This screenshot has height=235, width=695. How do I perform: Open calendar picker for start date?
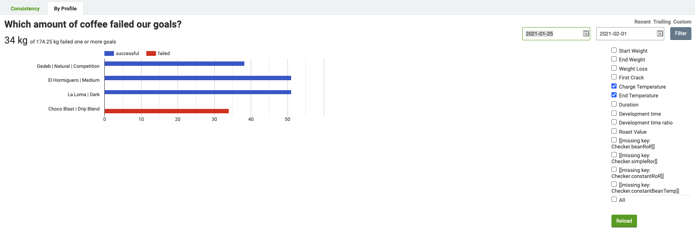point(586,34)
